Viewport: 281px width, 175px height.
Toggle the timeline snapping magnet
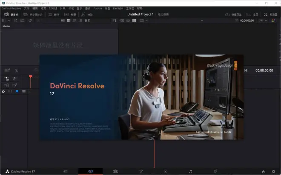pos(4,91)
